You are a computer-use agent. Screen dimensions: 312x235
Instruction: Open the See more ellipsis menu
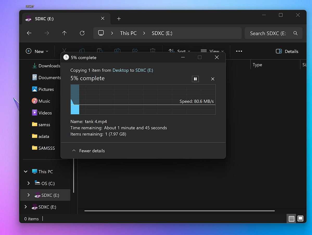coord(239,51)
